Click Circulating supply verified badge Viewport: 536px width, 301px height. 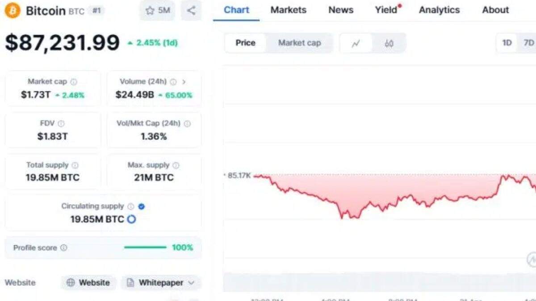(142, 206)
